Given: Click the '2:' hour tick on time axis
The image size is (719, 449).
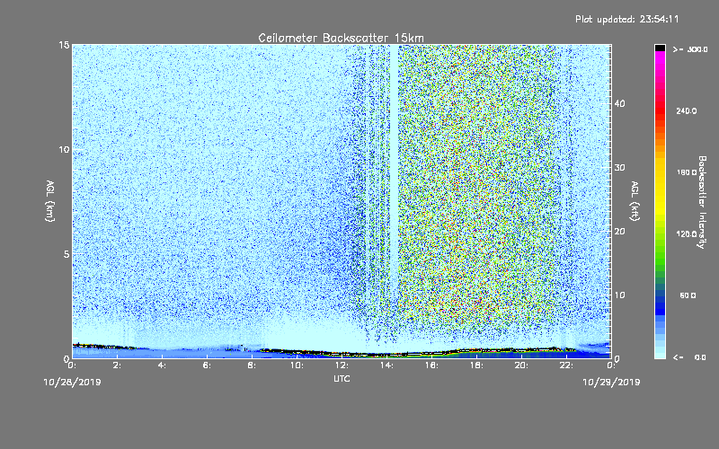Looking at the screenshot, I should 118,365.
